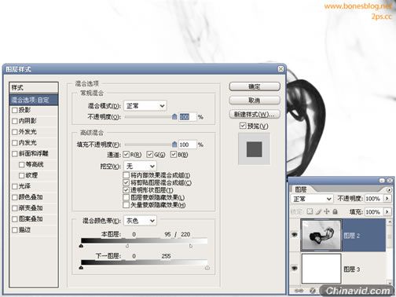Enable the 外发光 checkbox

click(15, 132)
